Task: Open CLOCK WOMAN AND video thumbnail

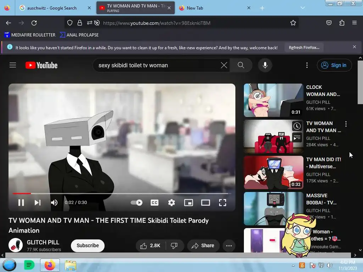Action: click(x=273, y=100)
